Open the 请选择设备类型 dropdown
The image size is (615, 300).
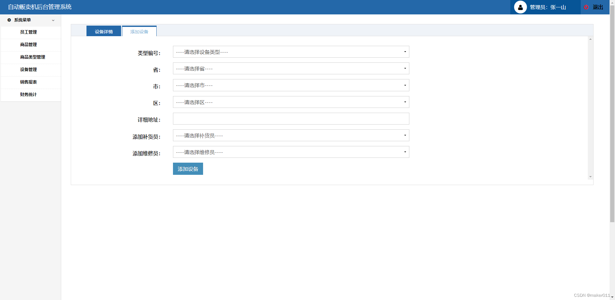click(291, 52)
